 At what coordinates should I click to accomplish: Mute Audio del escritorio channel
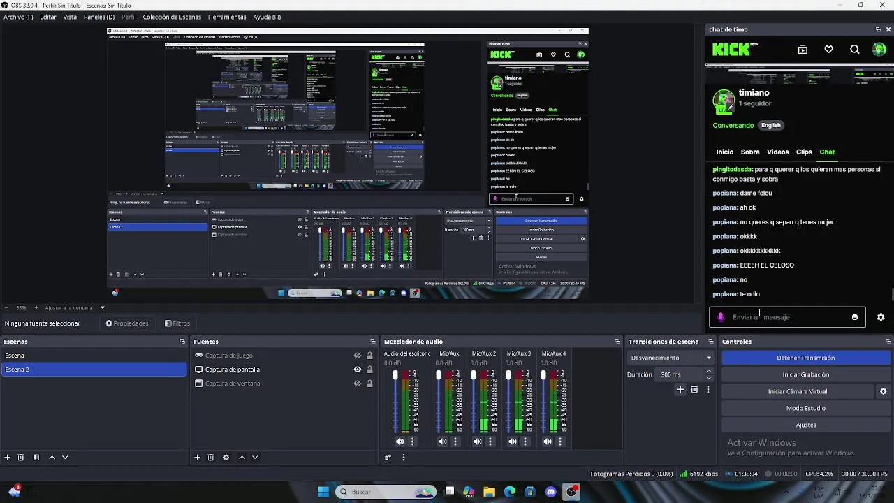pyautogui.click(x=400, y=442)
